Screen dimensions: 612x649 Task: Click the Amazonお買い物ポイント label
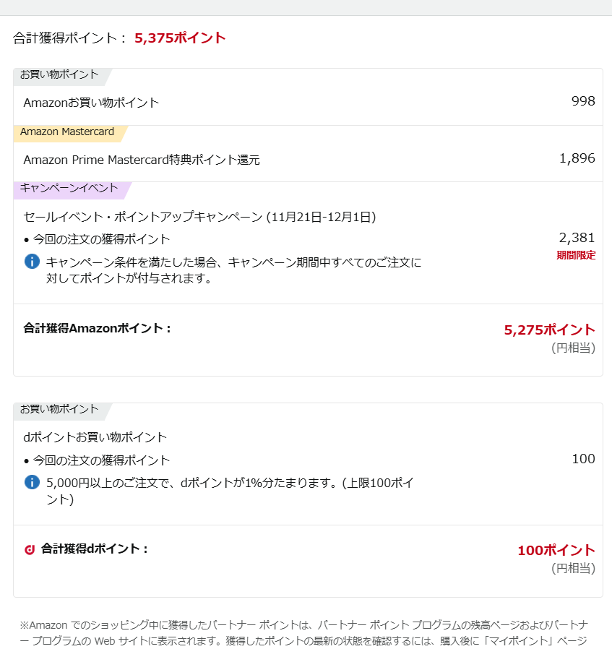pyautogui.click(x=91, y=103)
